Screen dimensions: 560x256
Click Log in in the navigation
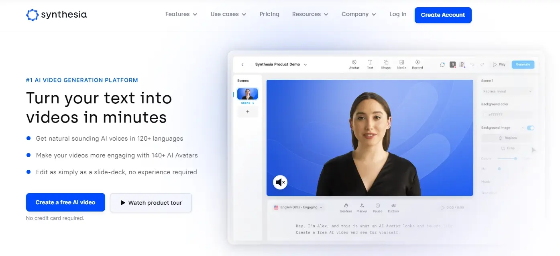(398, 14)
